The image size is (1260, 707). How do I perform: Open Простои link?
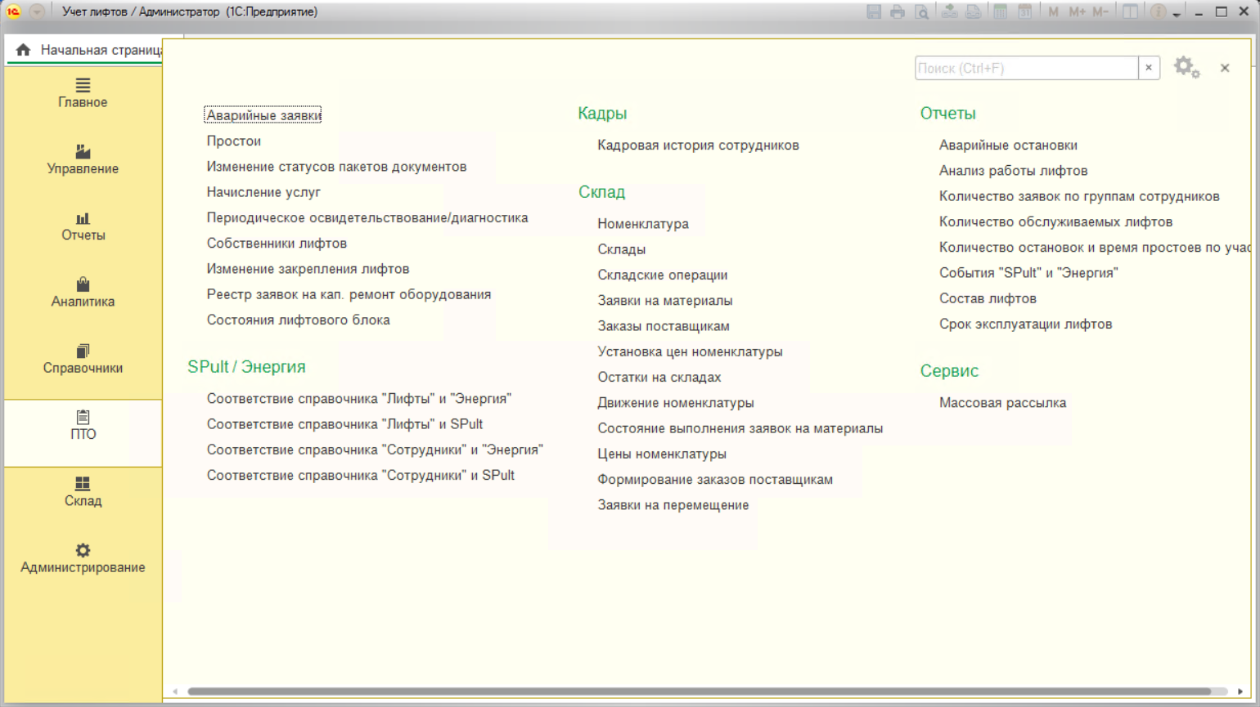234,141
